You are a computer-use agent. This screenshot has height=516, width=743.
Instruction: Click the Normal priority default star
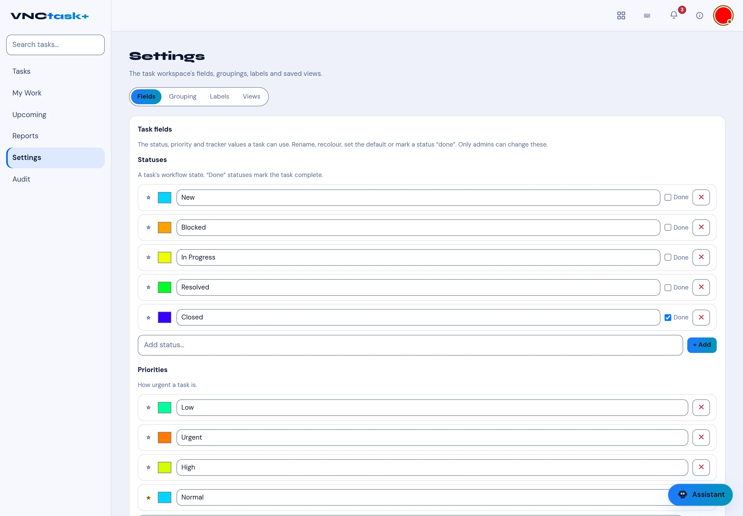[x=148, y=498]
